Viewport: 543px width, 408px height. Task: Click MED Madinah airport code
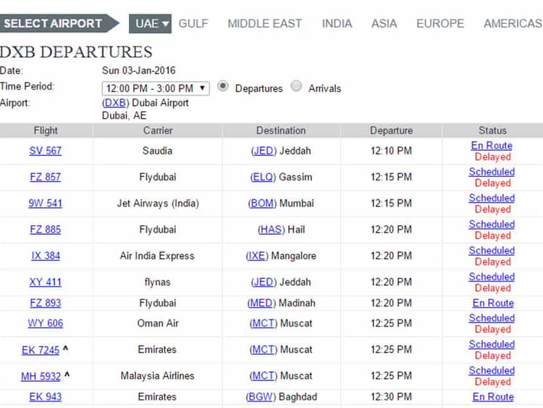click(261, 303)
